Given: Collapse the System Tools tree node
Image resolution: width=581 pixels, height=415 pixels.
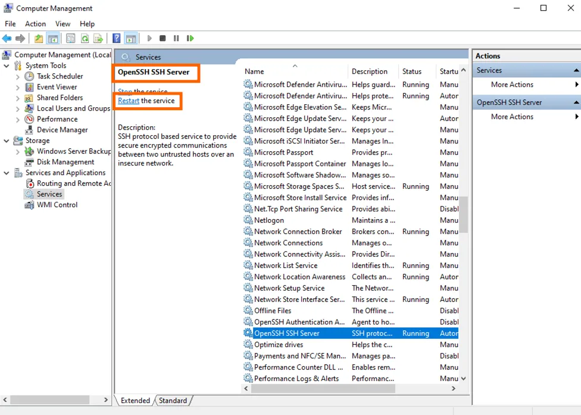Looking at the screenshot, I should 7,65.
